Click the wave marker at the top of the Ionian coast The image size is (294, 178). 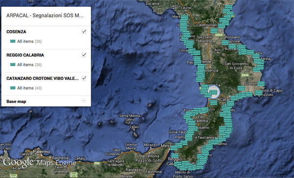coord(228,7)
